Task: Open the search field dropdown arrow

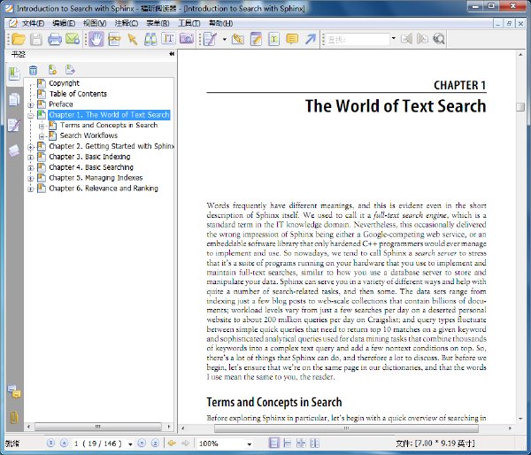Action: (x=393, y=38)
